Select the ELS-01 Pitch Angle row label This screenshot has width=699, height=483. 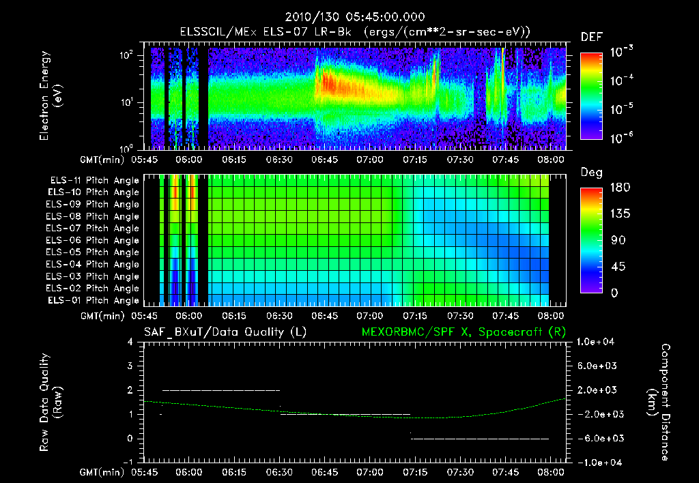[x=94, y=300]
